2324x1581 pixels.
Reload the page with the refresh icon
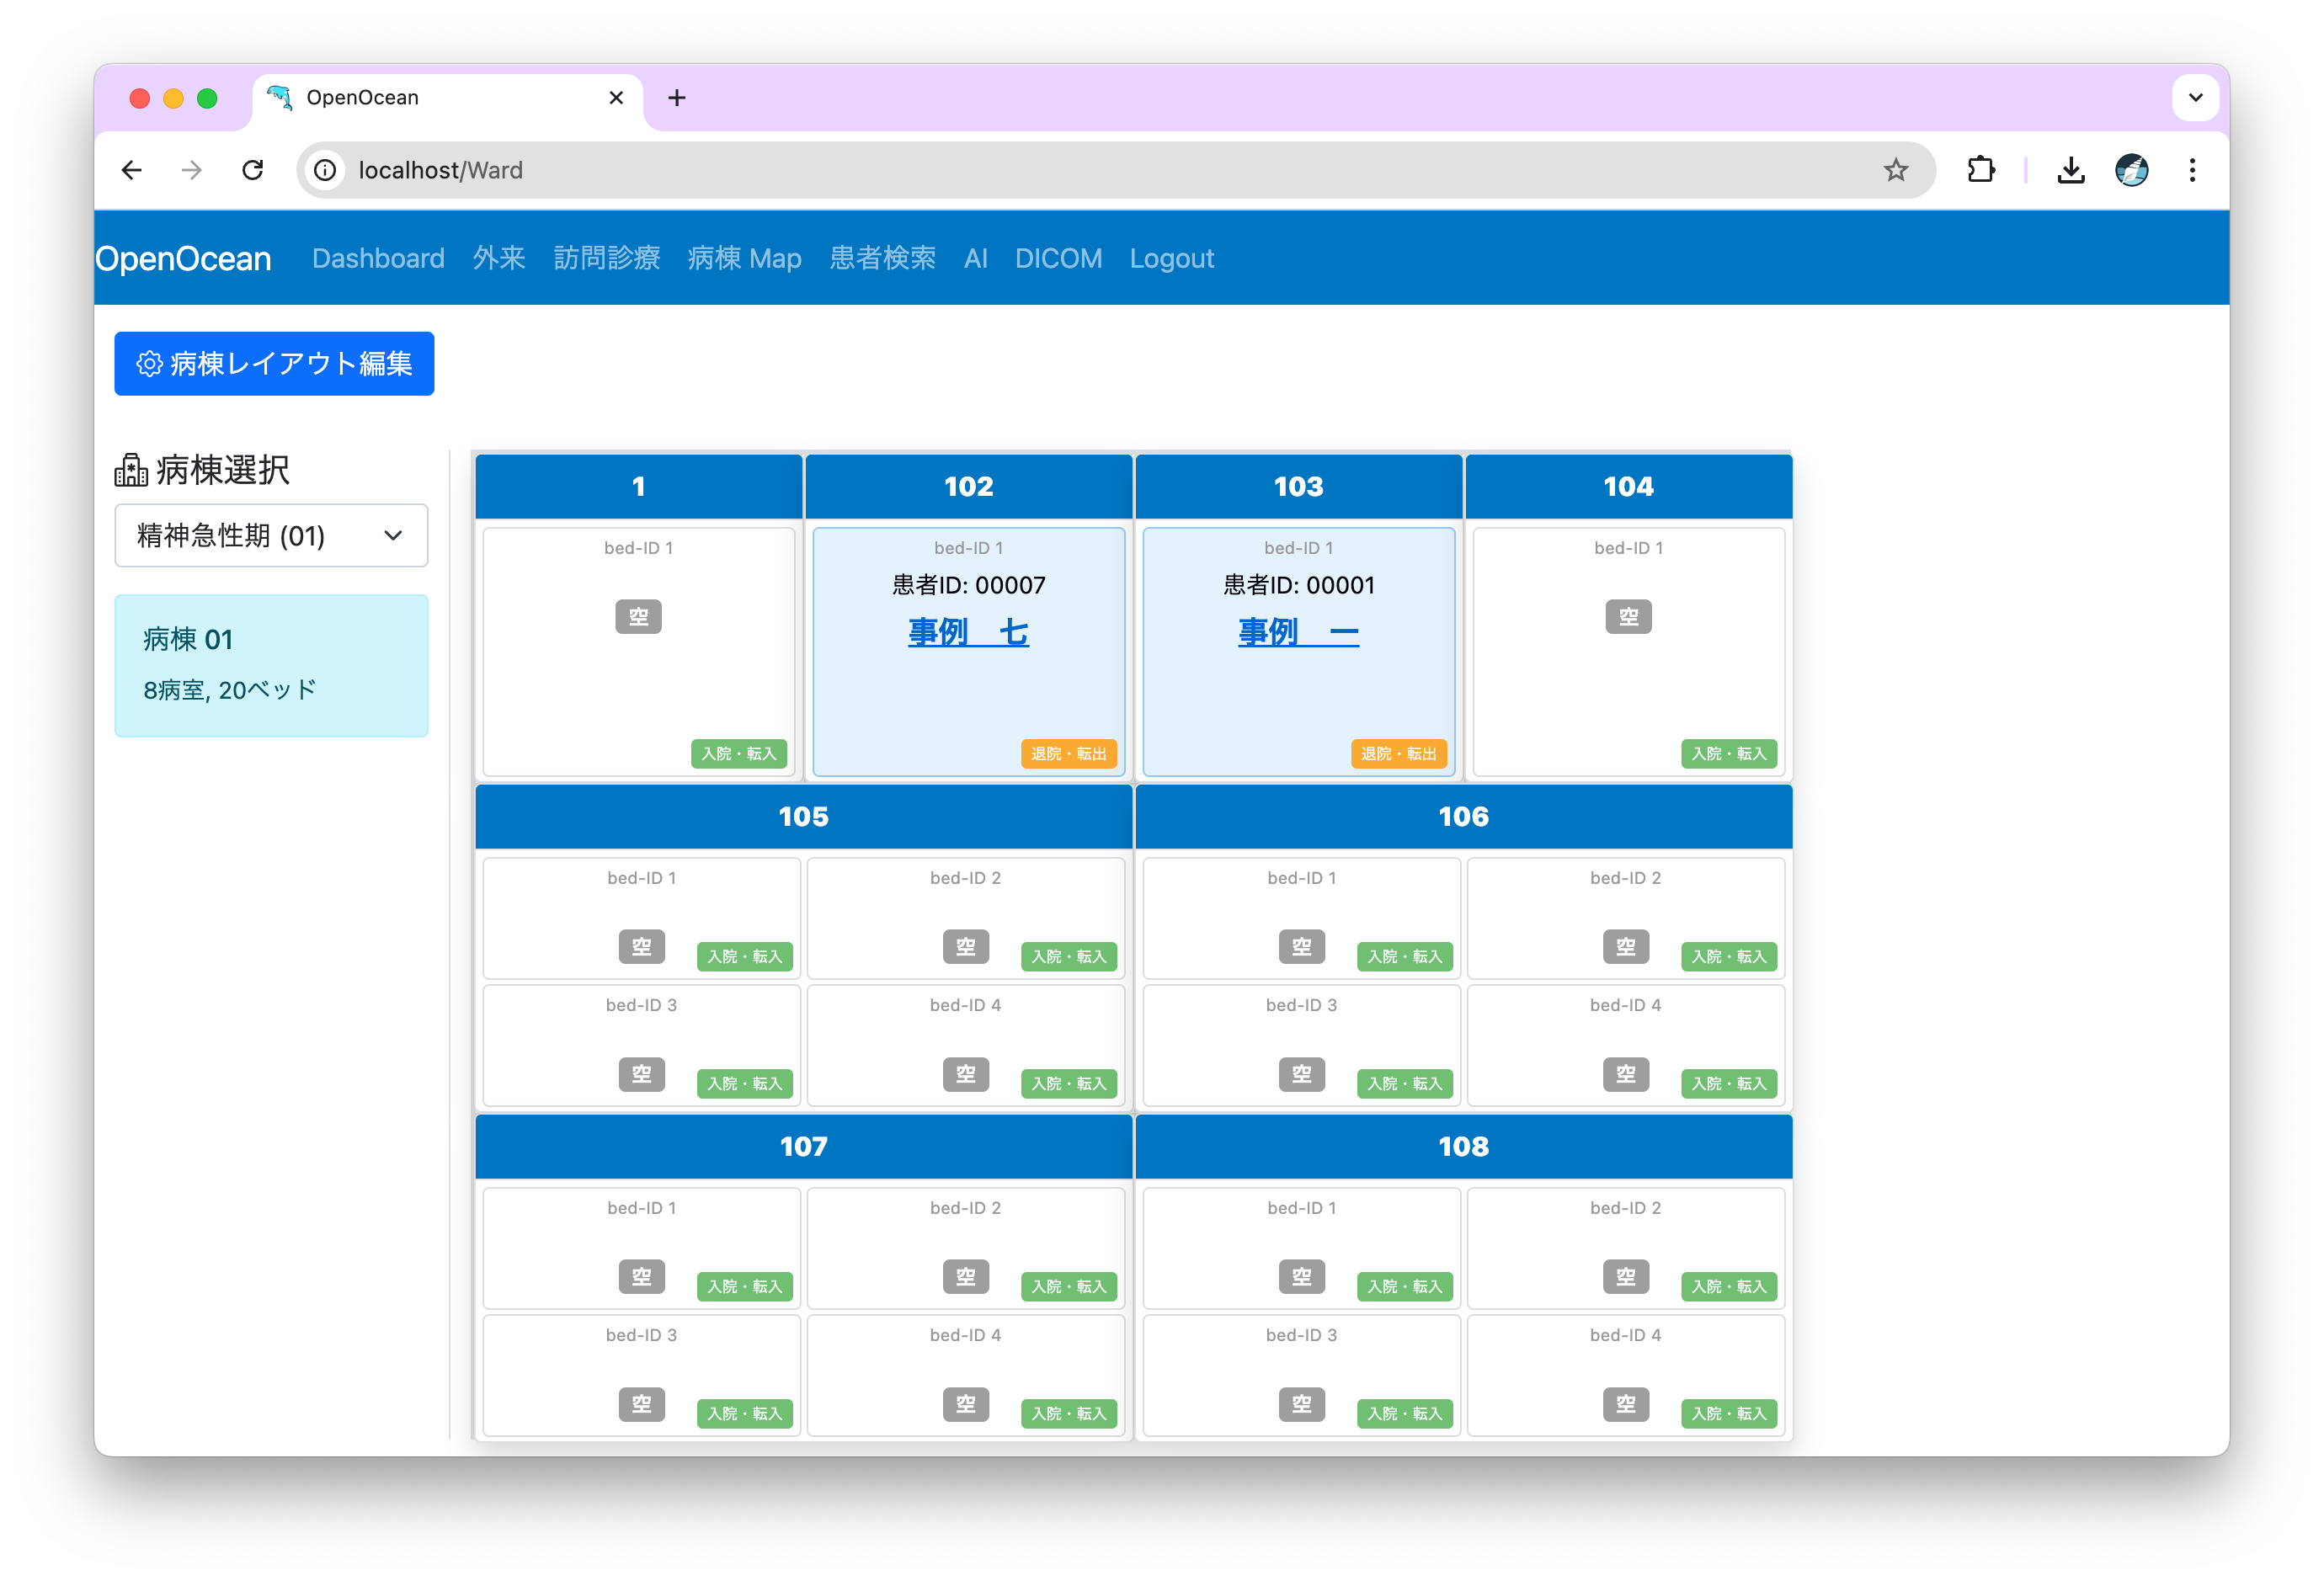(253, 170)
